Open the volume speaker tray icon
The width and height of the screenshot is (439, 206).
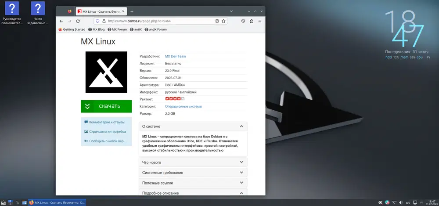pos(401,202)
